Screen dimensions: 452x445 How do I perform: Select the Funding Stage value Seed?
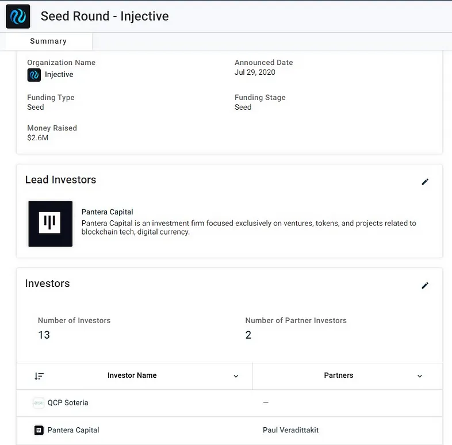click(243, 107)
